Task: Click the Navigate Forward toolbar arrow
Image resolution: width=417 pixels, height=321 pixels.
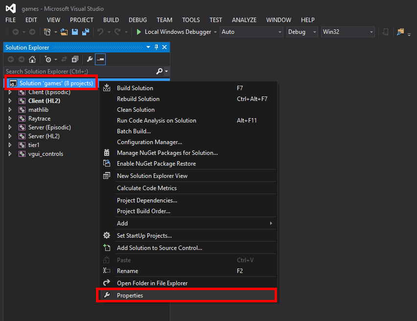Action: point(32,32)
